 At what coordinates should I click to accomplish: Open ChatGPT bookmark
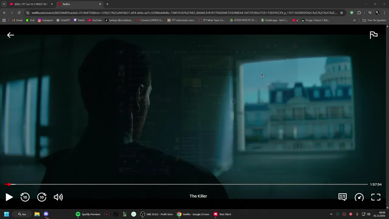[63, 20]
